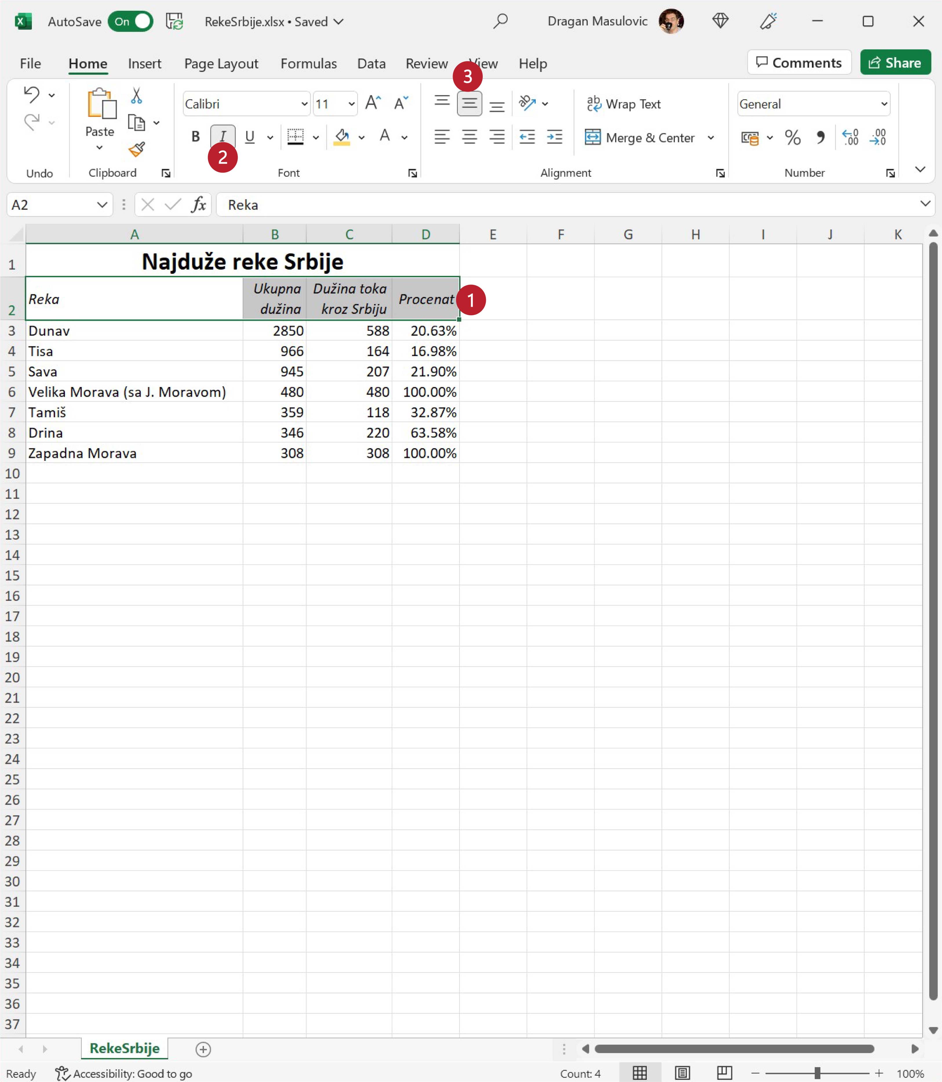The width and height of the screenshot is (942, 1082).
Task: Turn off the AutoSave switch
Action: [130, 21]
